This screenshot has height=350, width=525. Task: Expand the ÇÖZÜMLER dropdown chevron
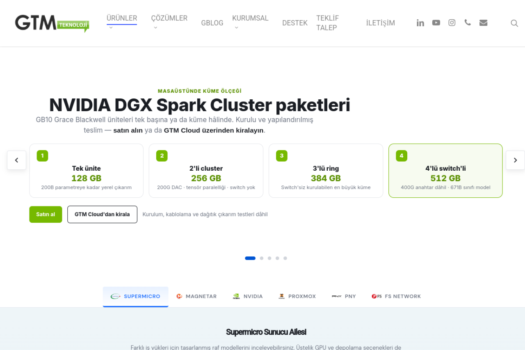155,28
